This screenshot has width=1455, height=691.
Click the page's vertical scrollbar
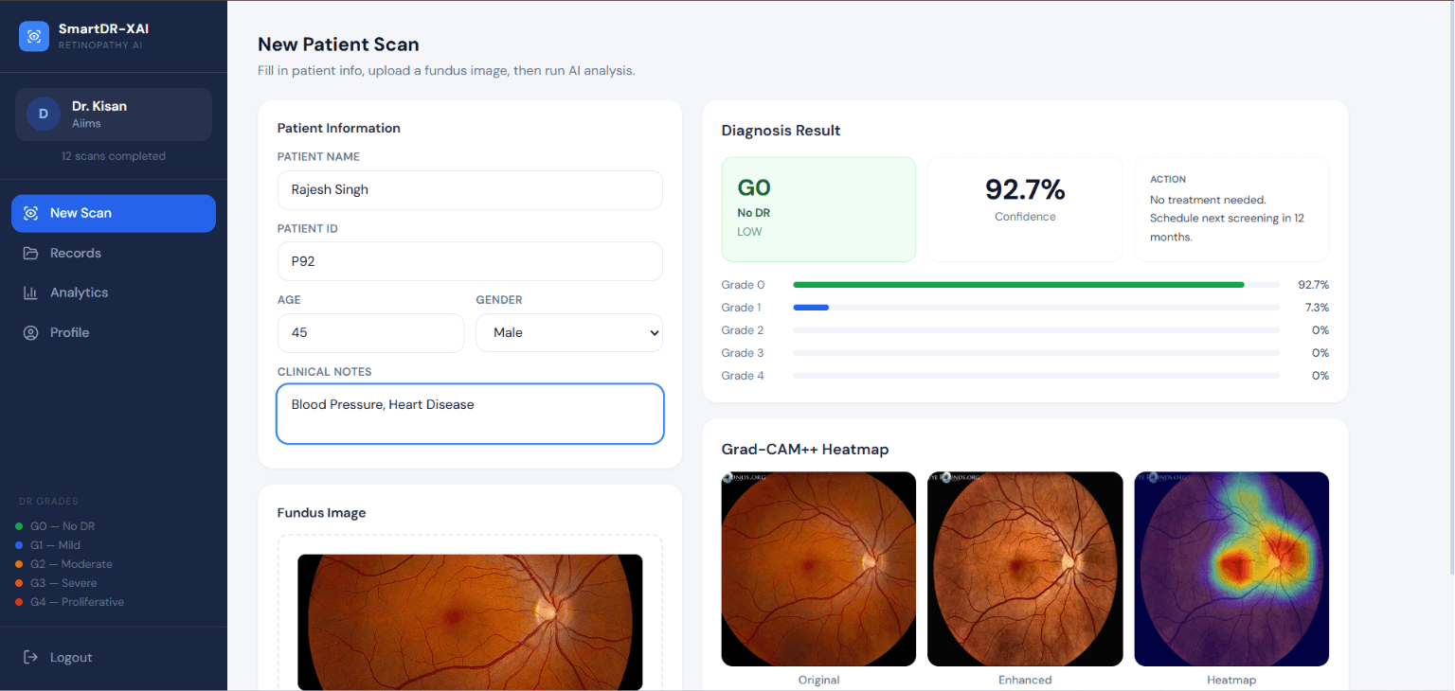1450,287
